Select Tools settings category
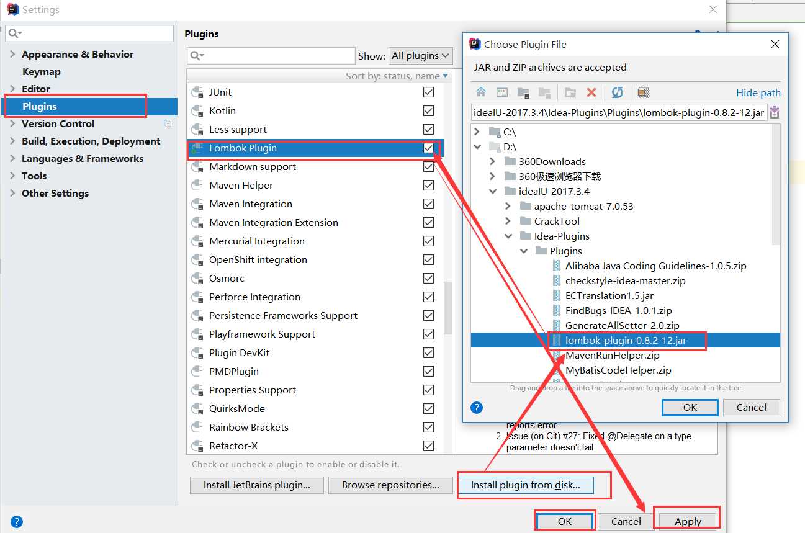Viewport: 805px width, 533px height. click(34, 176)
